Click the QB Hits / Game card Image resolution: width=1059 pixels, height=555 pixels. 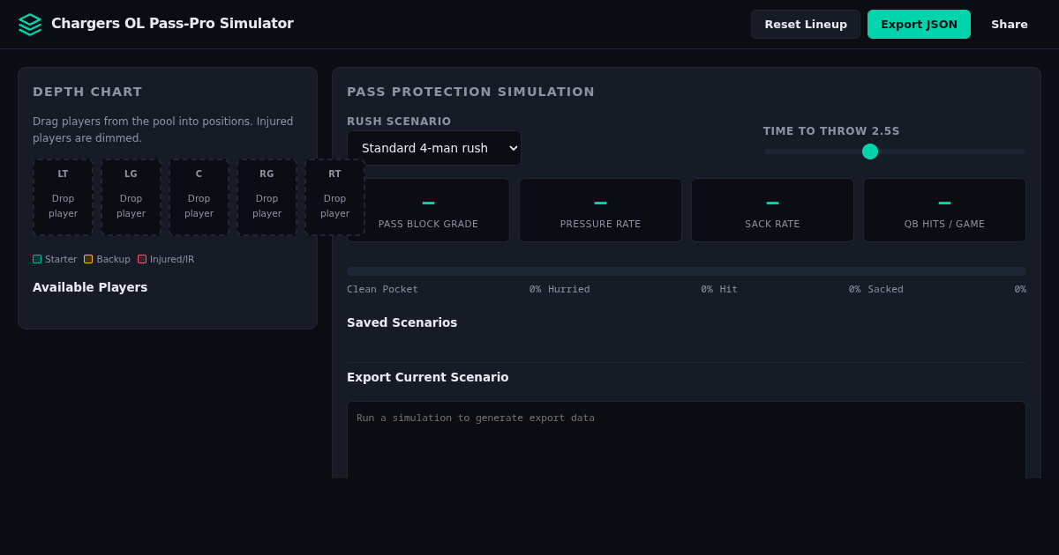(944, 211)
